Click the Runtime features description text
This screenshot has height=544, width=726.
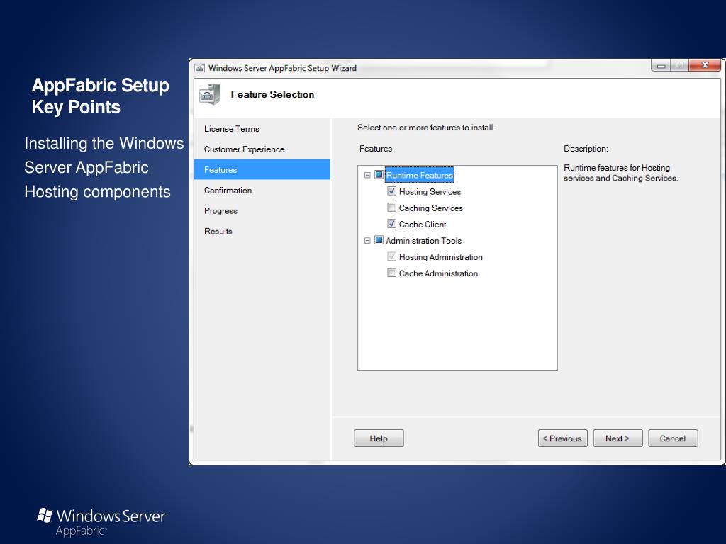620,173
